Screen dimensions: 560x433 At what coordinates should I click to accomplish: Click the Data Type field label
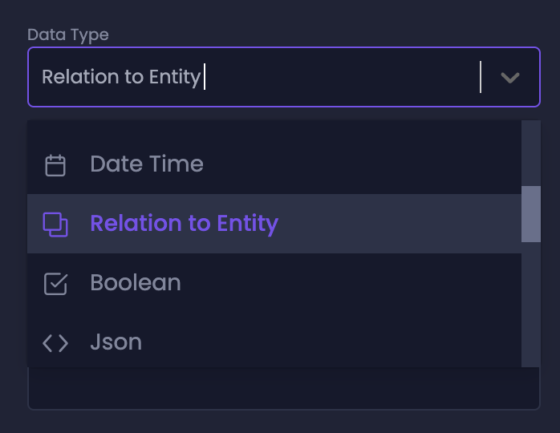[68, 35]
